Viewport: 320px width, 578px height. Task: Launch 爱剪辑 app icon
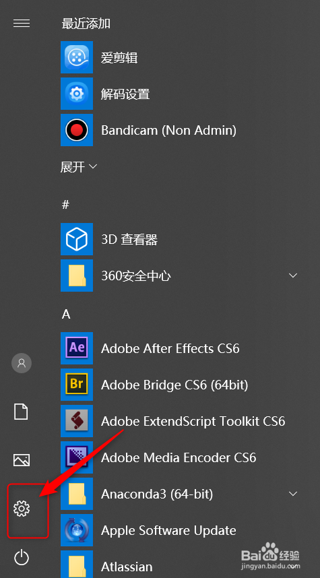77,57
